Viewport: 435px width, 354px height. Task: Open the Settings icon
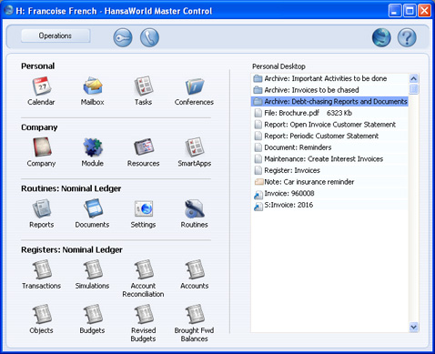pos(144,209)
